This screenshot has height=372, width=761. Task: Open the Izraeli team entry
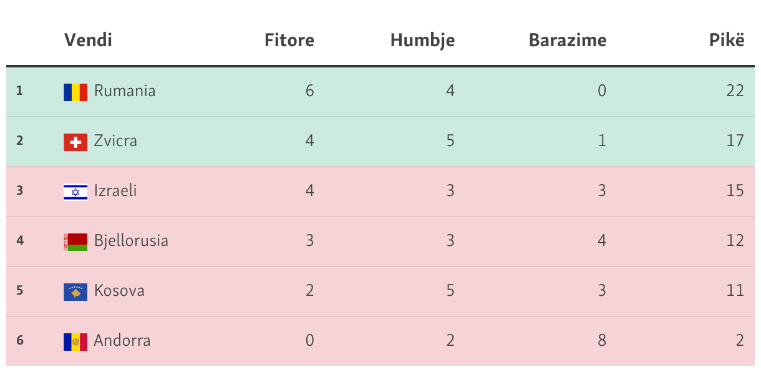[x=115, y=191]
